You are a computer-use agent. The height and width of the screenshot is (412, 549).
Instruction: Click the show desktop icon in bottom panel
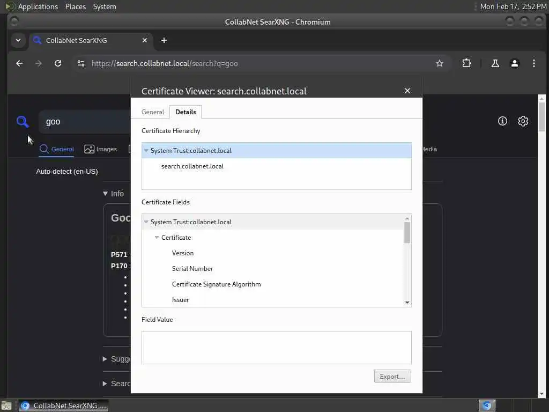(6, 406)
